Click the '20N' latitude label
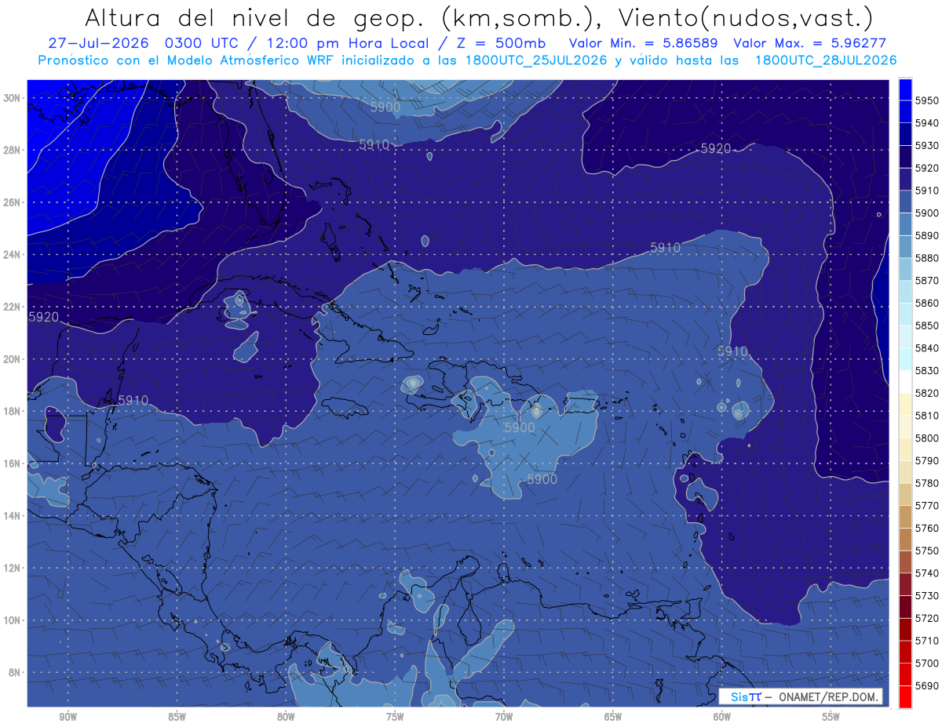This screenshot has height=727, width=942. [13, 359]
